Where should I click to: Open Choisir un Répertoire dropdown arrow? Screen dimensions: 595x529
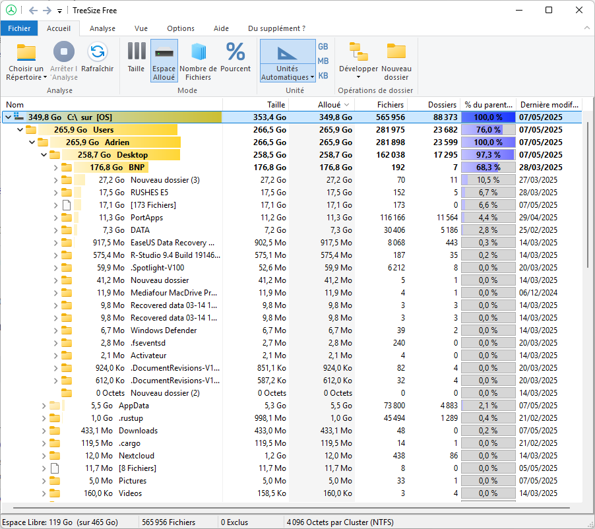(x=45, y=77)
